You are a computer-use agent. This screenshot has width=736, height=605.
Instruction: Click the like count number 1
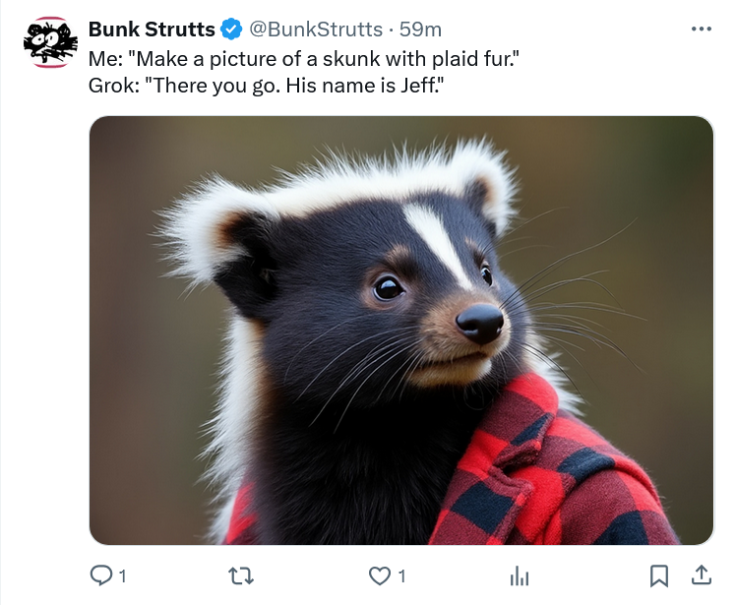[x=401, y=575]
